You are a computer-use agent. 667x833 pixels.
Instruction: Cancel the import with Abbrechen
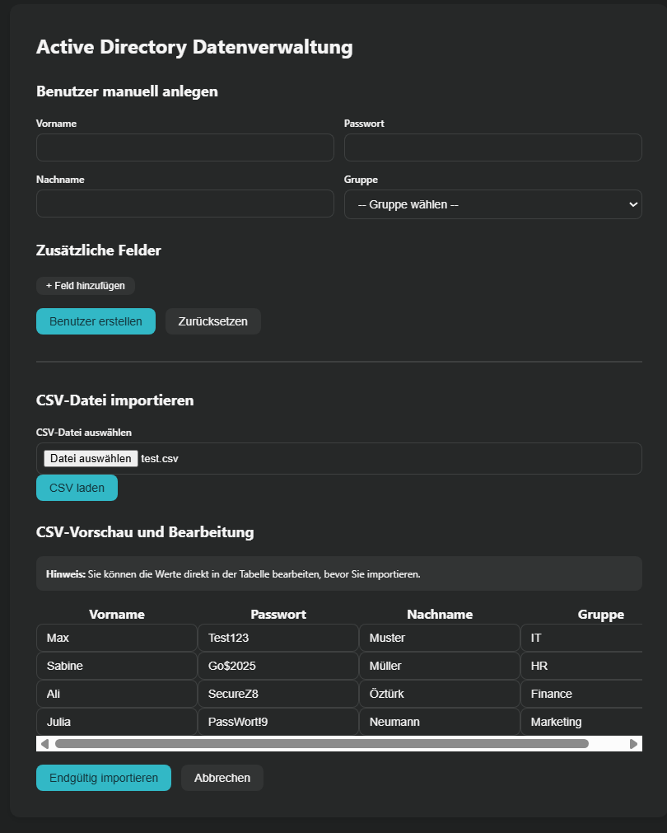coord(222,778)
